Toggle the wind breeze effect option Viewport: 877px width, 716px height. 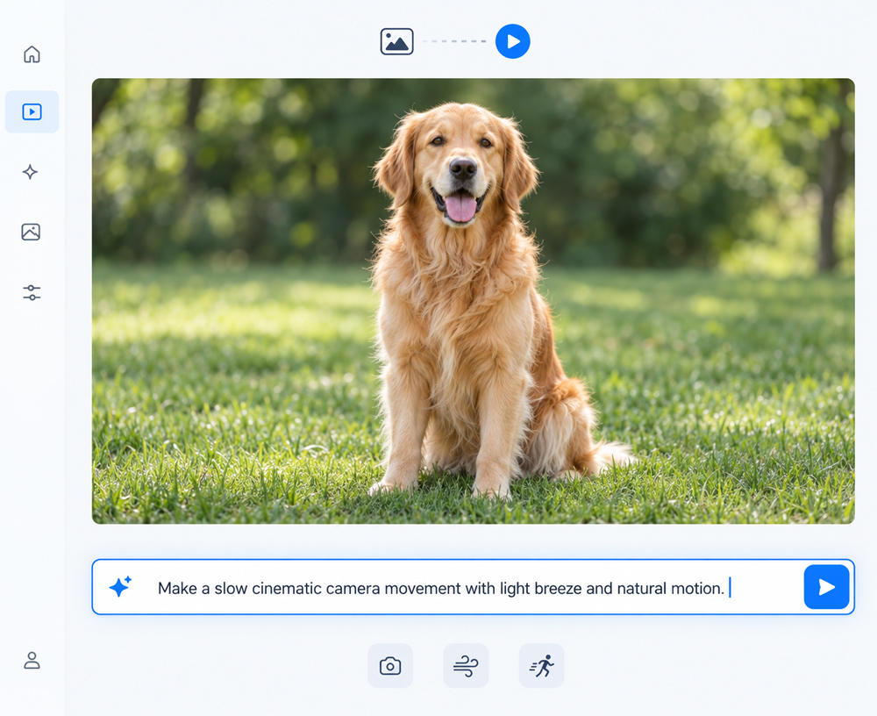(466, 666)
